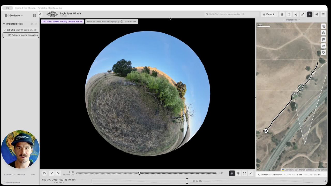The width and height of the screenshot is (331, 186).
Task: Click the 1851/4114 frame counter
Action: pyautogui.click(x=69, y=175)
